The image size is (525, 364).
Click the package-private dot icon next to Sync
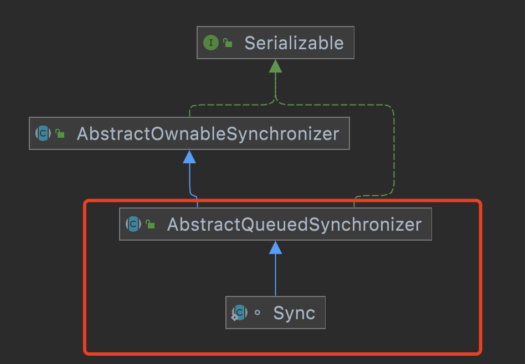[x=258, y=313]
